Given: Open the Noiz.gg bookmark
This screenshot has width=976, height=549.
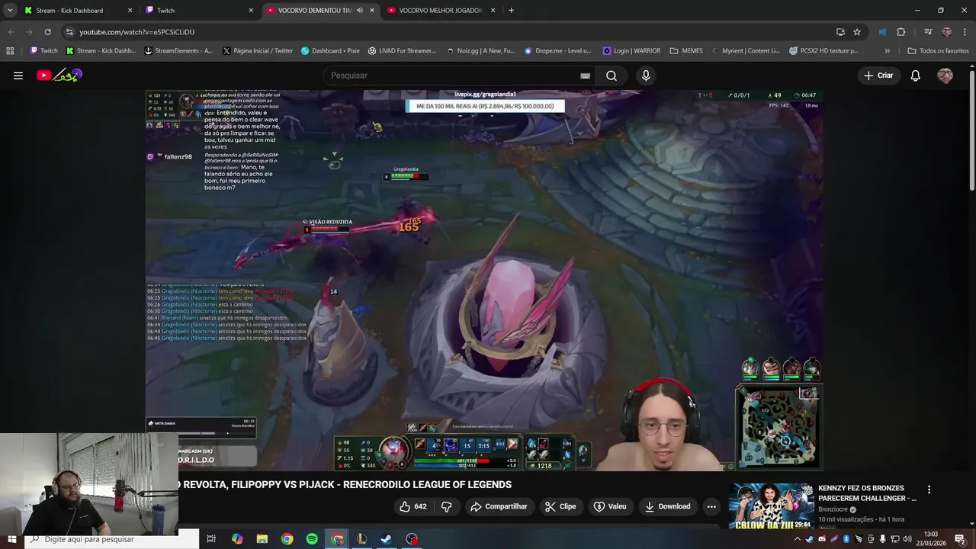Looking at the screenshot, I should click(480, 51).
